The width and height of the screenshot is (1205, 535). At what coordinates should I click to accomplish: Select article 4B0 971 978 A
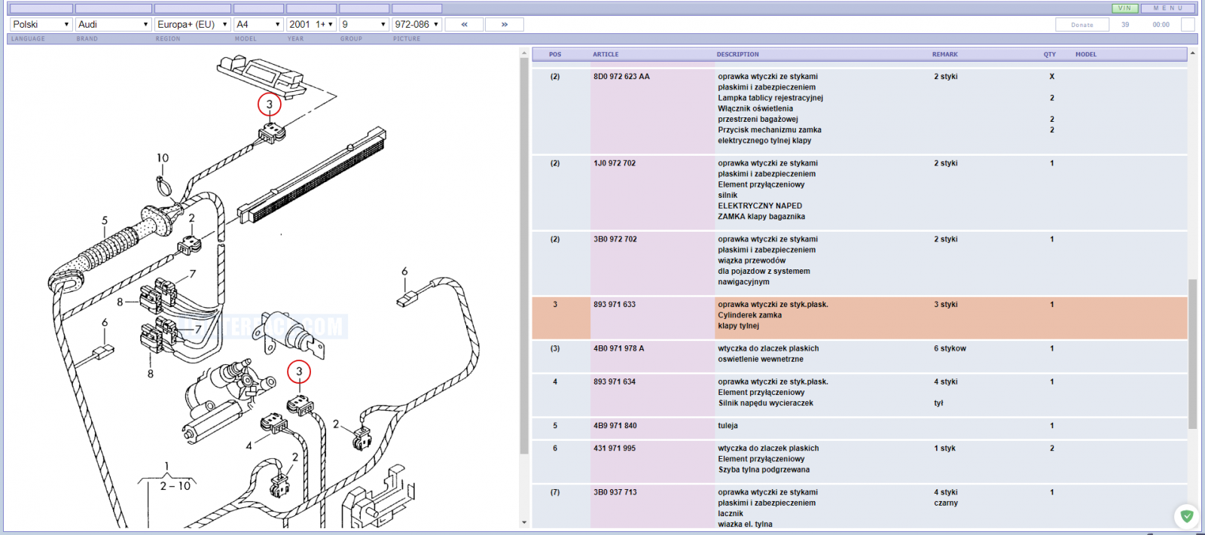point(619,348)
